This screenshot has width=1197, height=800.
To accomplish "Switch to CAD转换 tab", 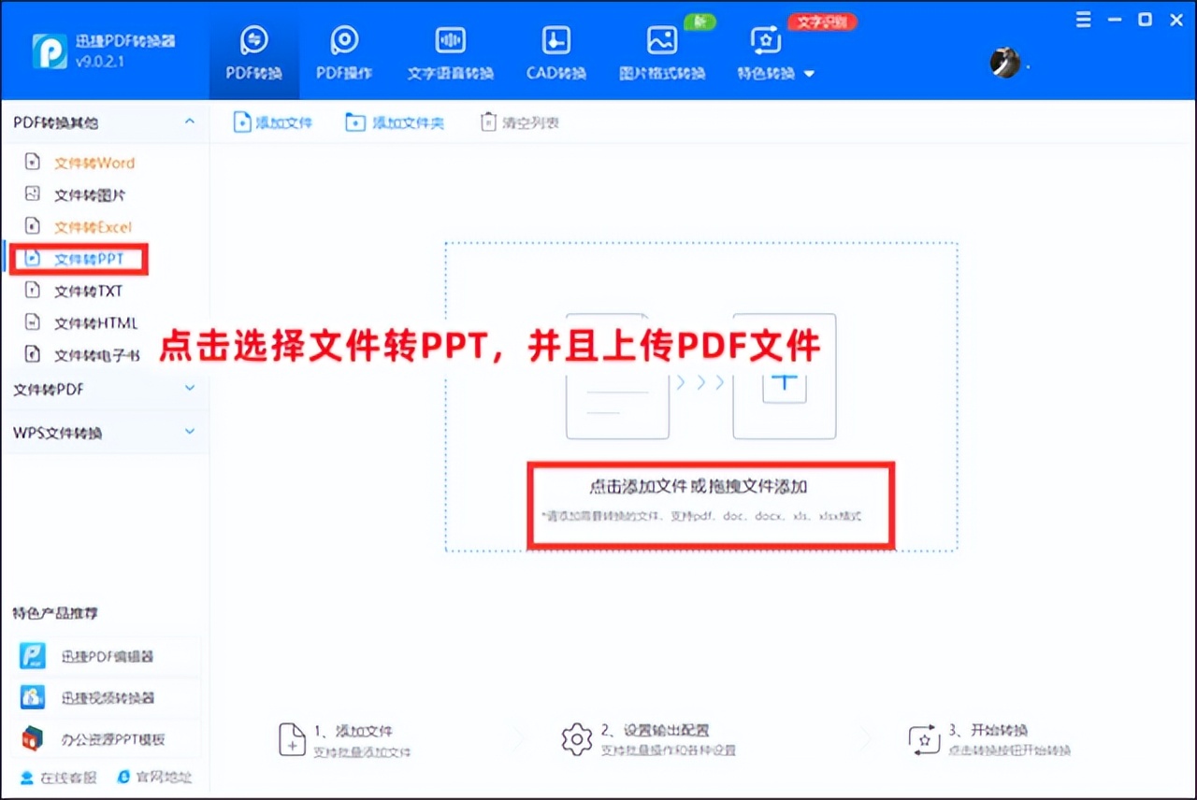I will point(556,53).
